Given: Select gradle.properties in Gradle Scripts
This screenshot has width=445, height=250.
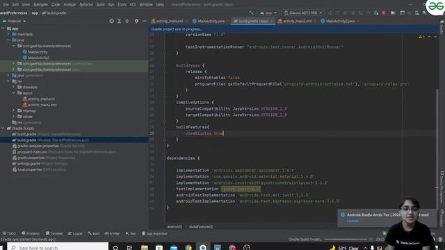Looking at the screenshot, I should coord(31,158).
